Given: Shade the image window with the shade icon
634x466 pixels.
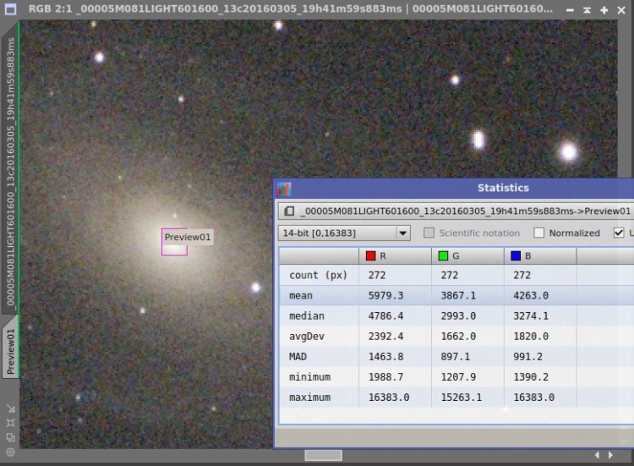Looking at the screenshot, I should point(587,10).
